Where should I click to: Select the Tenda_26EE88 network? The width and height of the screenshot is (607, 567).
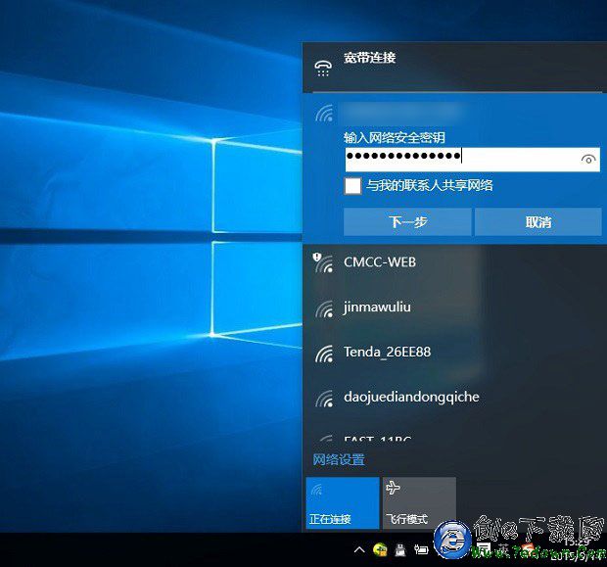454,353
